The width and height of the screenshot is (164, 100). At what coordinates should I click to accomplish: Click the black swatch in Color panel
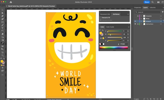[102, 44]
